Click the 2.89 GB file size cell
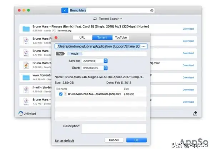This screenshot has height=149, width=210. [129, 94]
